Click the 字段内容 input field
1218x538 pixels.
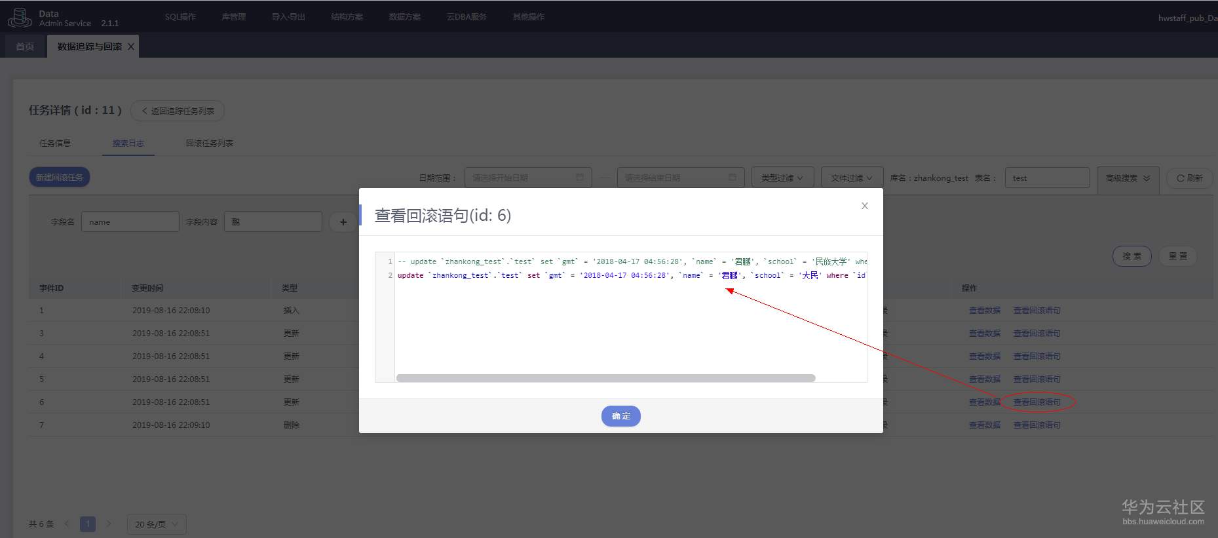273,222
